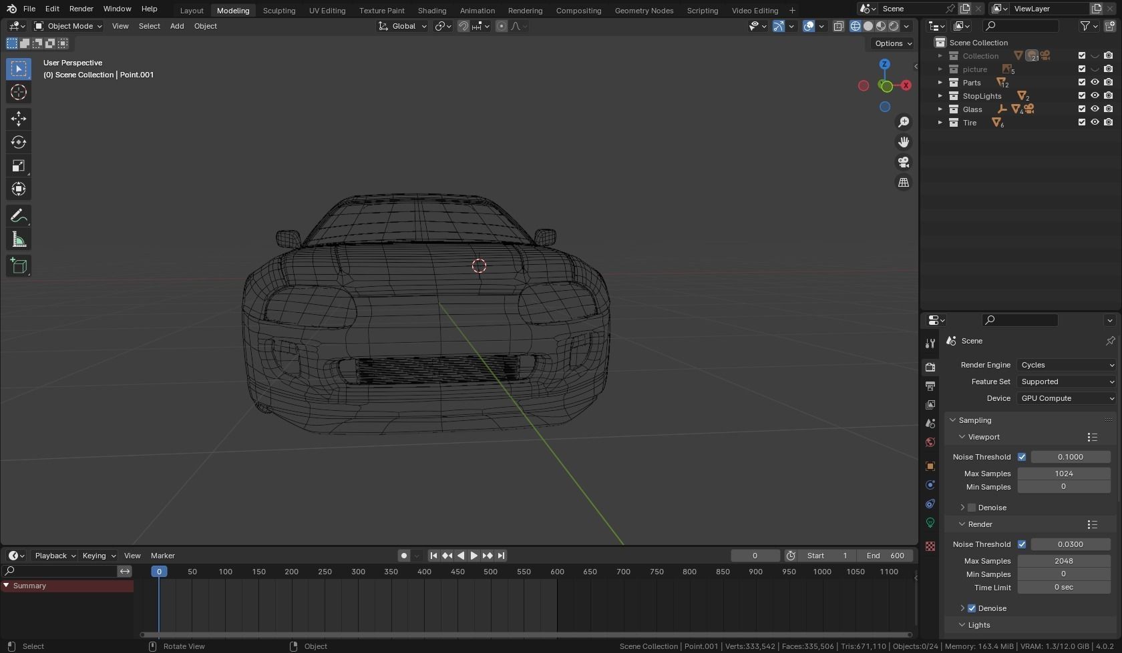The height and width of the screenshot is (653, 1122).
Task: Choose the Select Box tool
Action: (x=19, y=69)
